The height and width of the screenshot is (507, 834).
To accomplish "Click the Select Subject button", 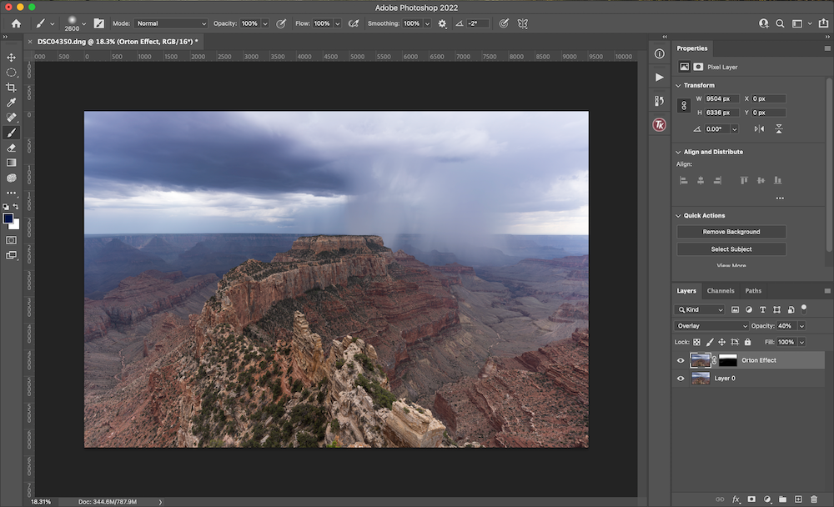I will 731,248.
